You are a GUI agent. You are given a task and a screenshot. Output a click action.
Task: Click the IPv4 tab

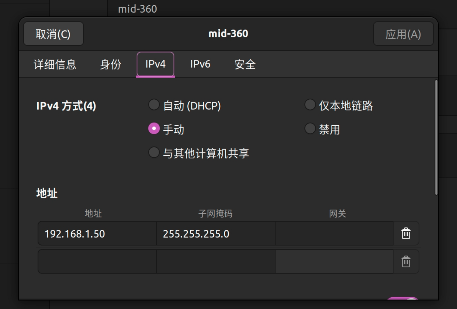pos(155,65)
